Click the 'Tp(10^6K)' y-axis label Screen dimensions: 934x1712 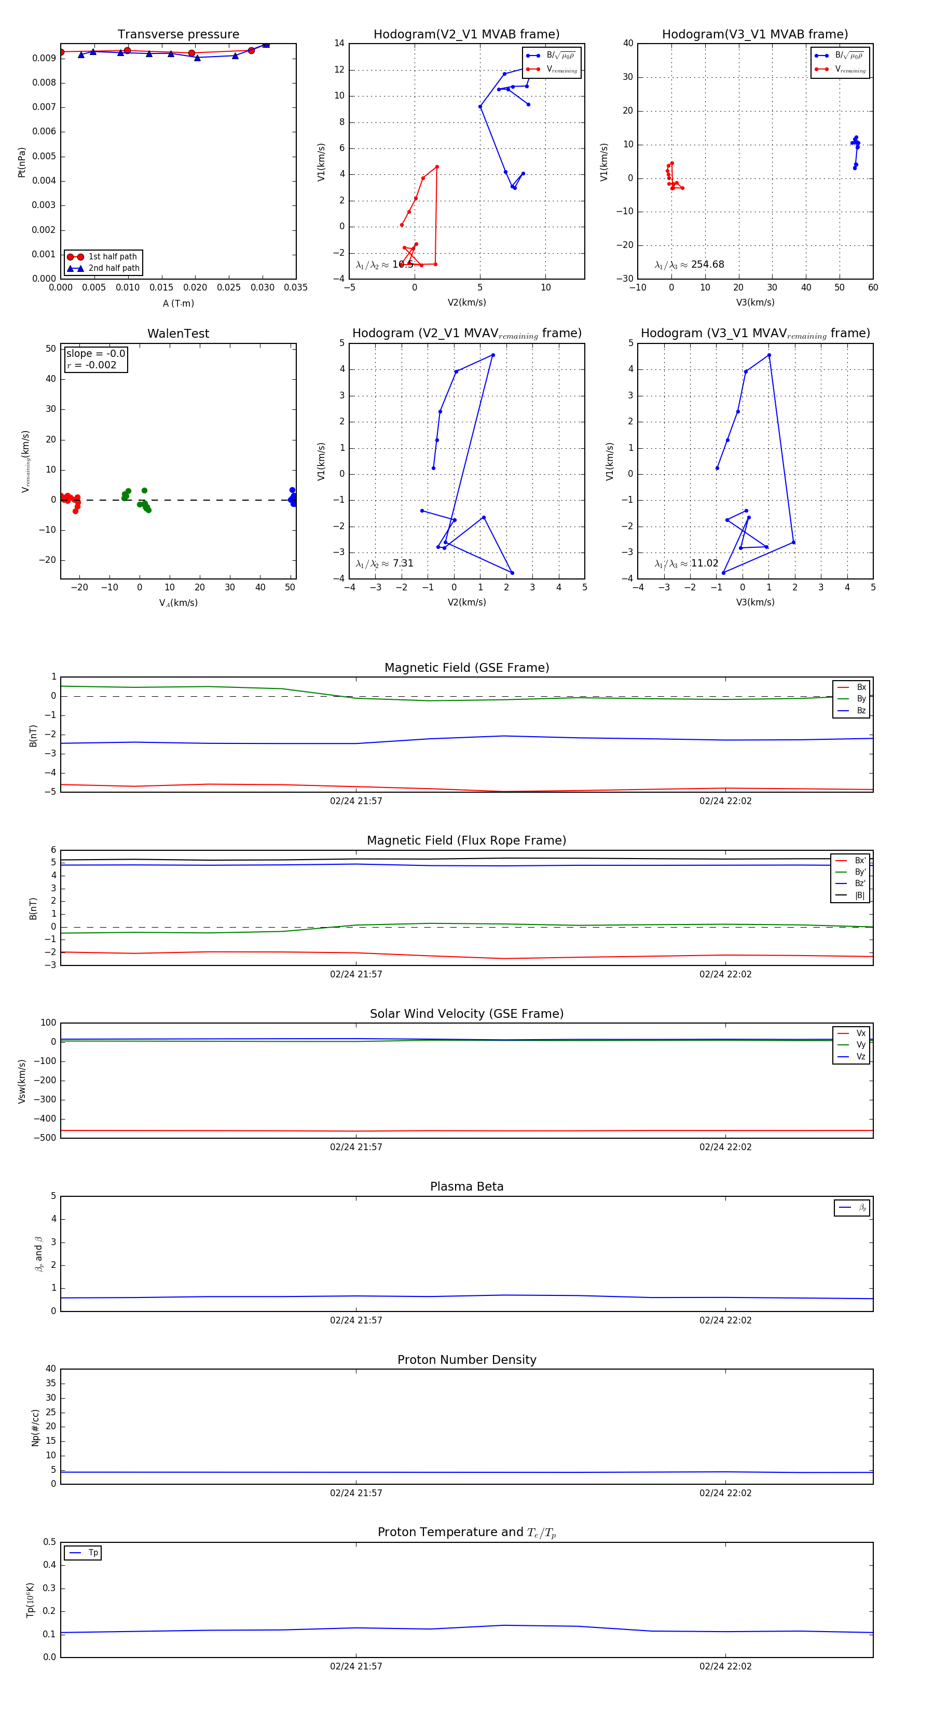[30, 1600]
